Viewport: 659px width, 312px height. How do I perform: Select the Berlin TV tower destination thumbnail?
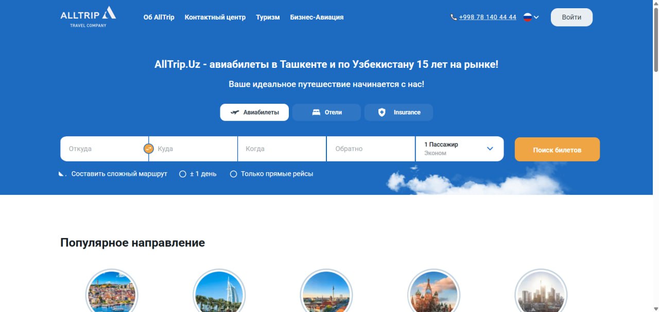(x=326, y=291)
